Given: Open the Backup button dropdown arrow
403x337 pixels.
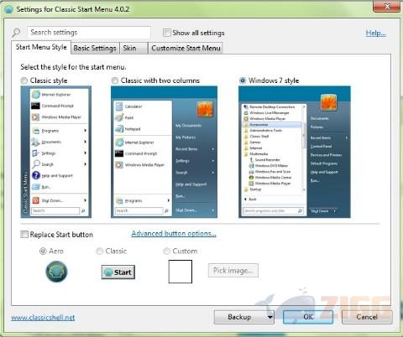Looking at the screenshot, I should click(x=270, y=317).
